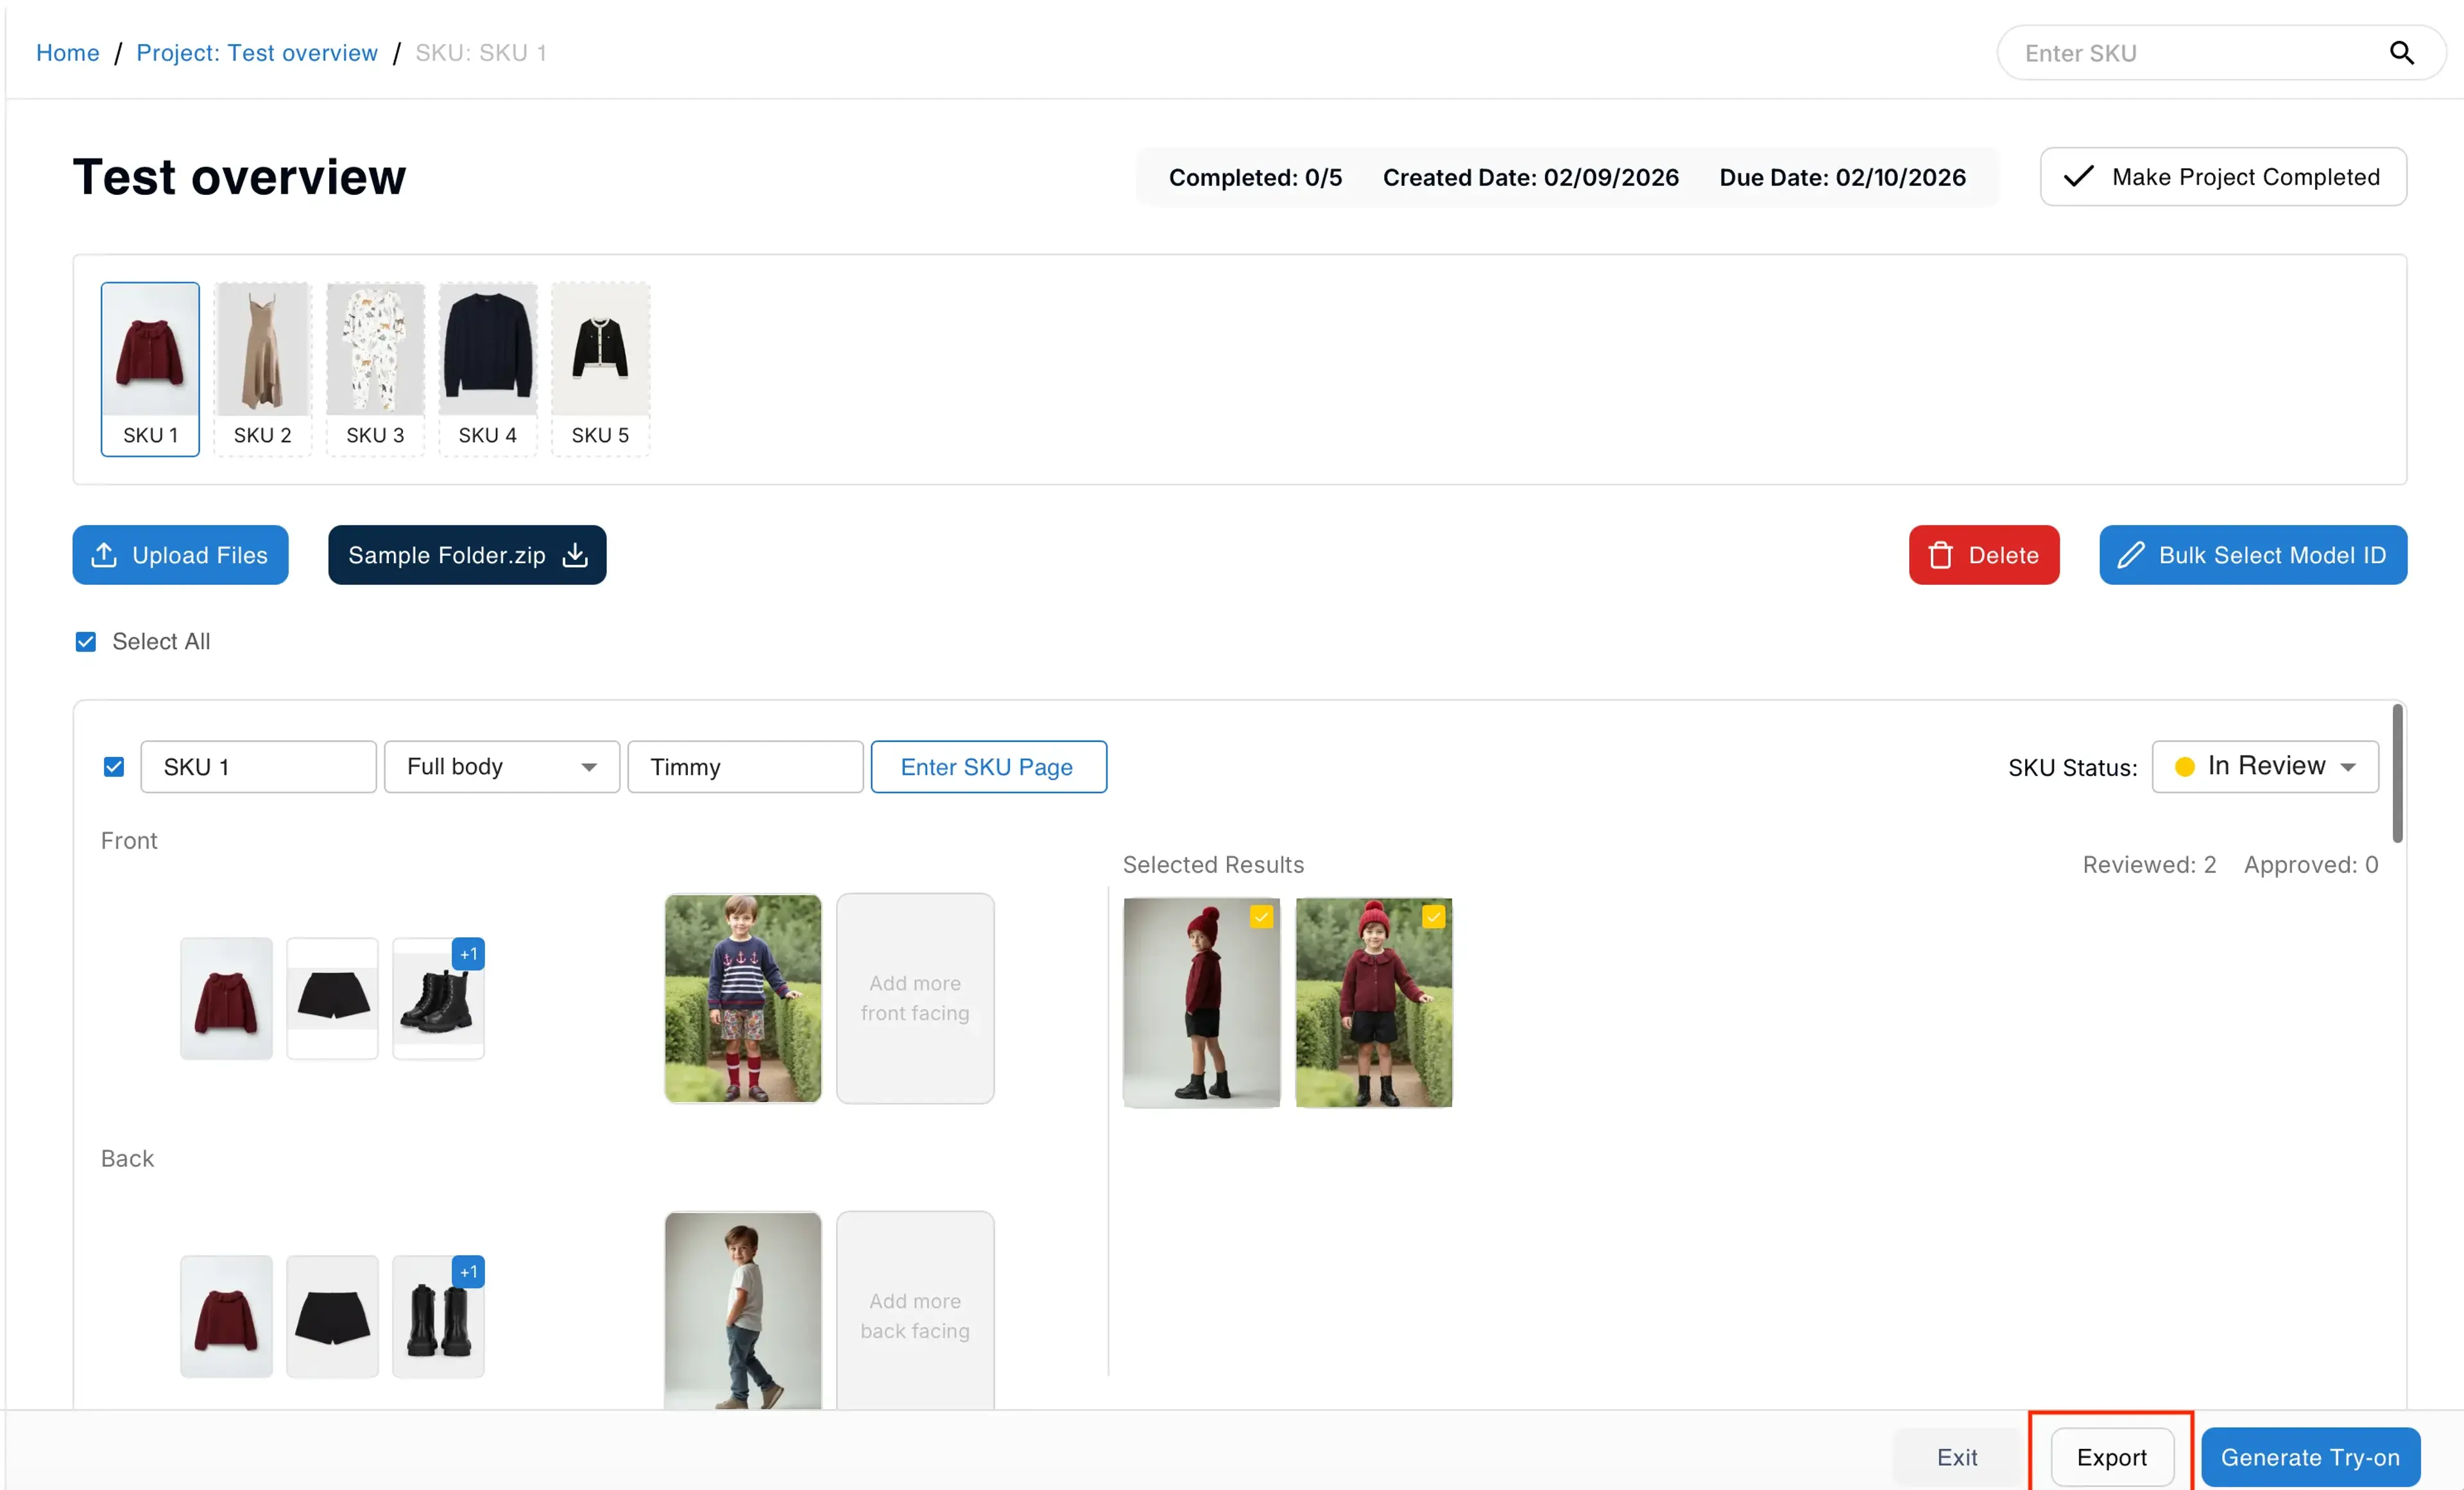Click the upload arrow icon on Upload Files
Image resolution: width=2464 pixels, height=1490 pixels.
point(104,555)
